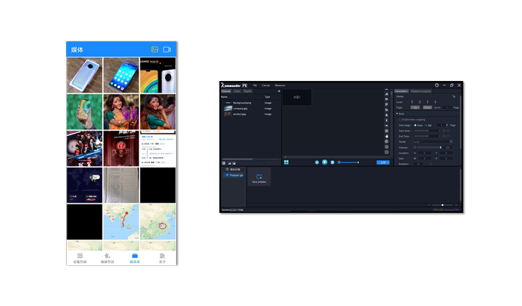Switch to the Playback progress tab
The height and width of the screenshot is (306, 522).
coord(421,91)
